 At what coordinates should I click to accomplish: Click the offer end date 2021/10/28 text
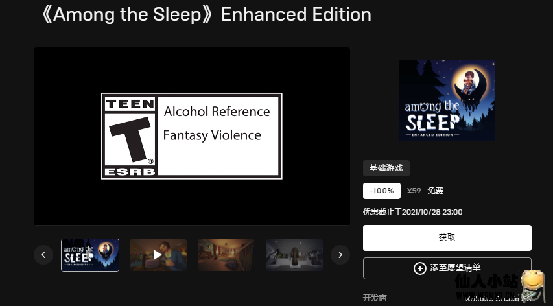(x=432, y=212)
